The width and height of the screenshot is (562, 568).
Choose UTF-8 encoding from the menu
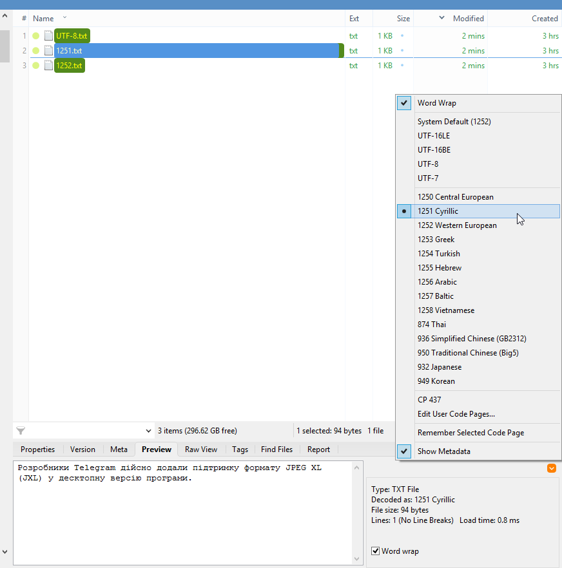click(x=428, y=164)
